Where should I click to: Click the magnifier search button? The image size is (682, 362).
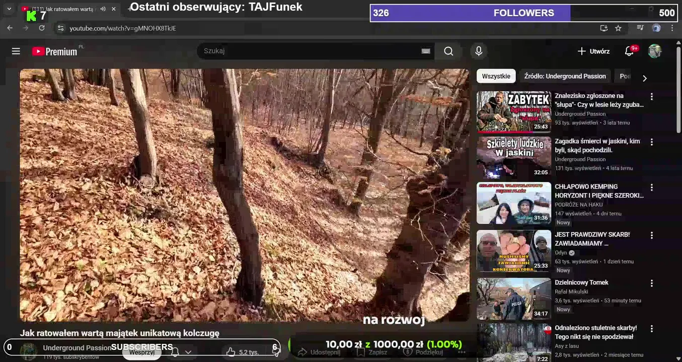pos(448,51)
